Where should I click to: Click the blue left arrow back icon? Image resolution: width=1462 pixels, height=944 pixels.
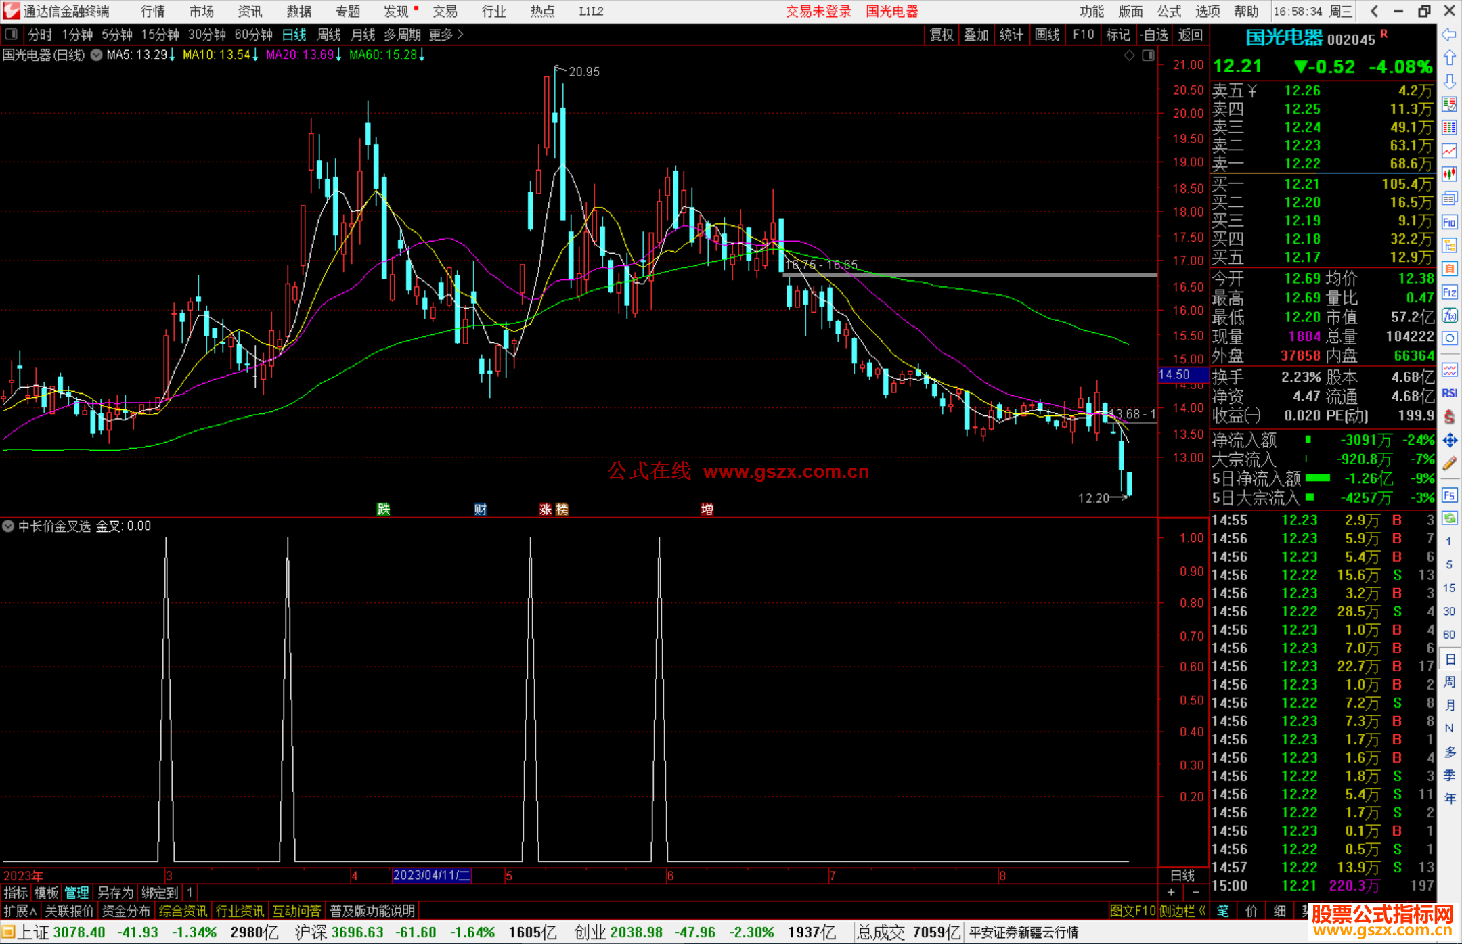tap(1449, 35)
